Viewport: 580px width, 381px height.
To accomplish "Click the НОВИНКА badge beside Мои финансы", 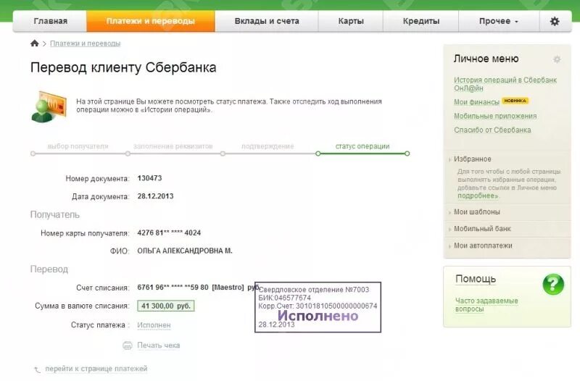I will click(x=515, y=101).
